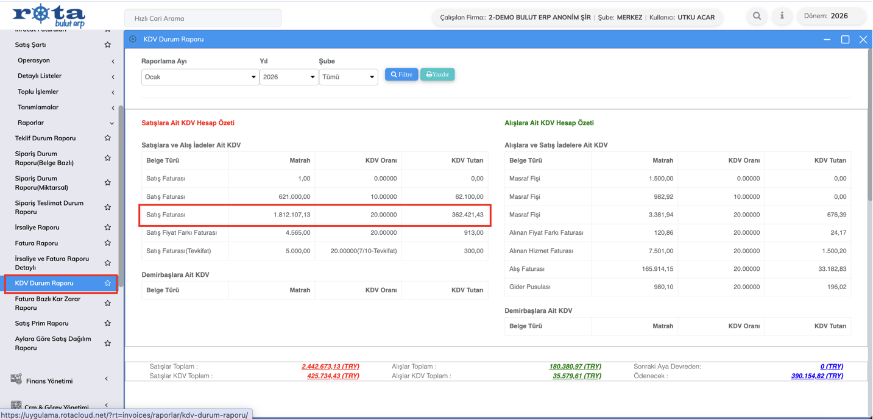The height and width of the screenshot is (419, 873).
Task: Toggle favorite star for İrsaliye Raporu
Action: click(x=108, y=227)
